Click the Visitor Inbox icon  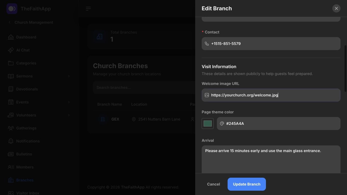pos(11,193)
